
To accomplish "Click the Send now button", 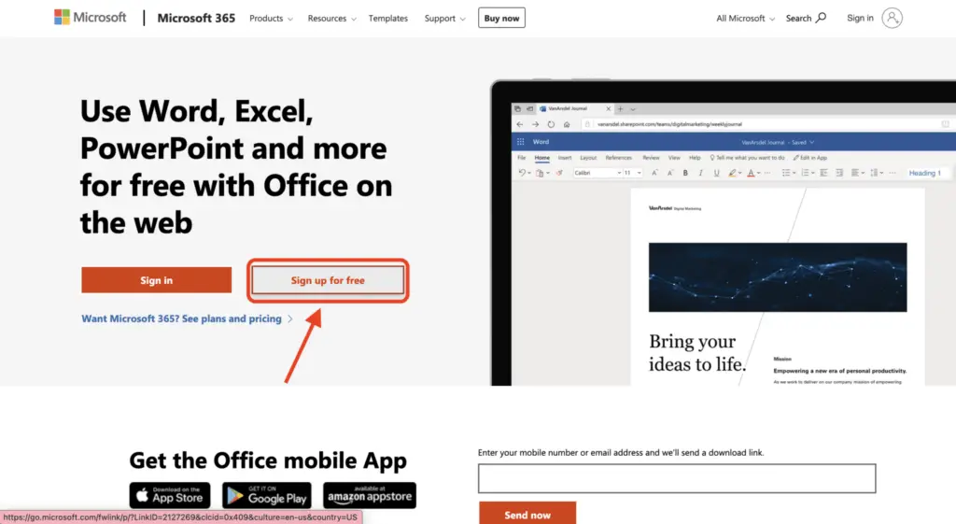I will (527, 515).
